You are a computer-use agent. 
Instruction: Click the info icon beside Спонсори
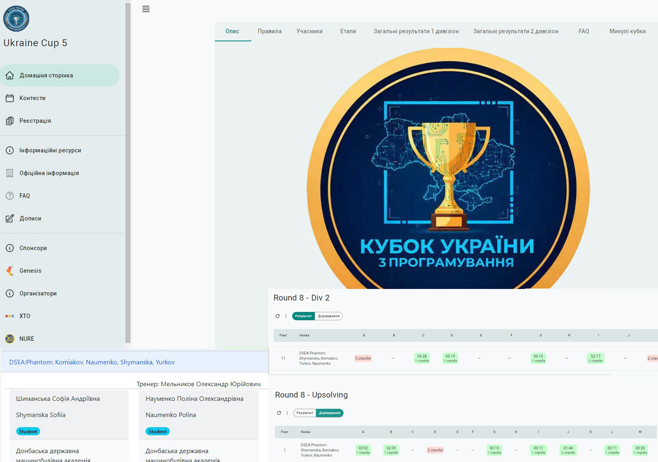tap(10, 248)
